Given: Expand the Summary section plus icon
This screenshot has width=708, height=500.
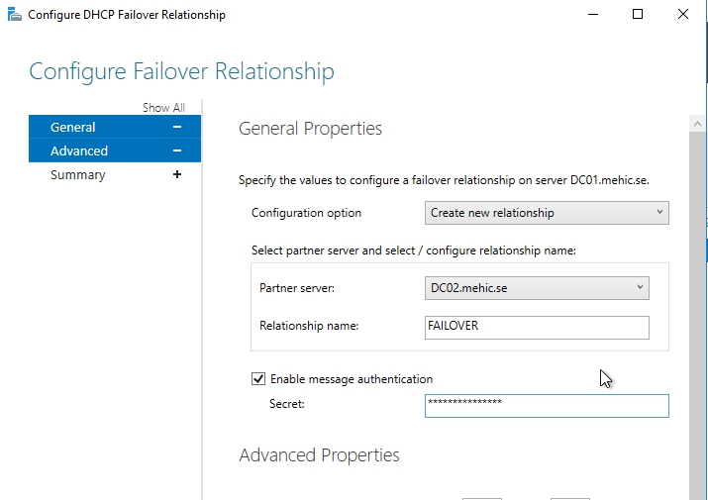Looking at the screenshot, I should (177, 175).
